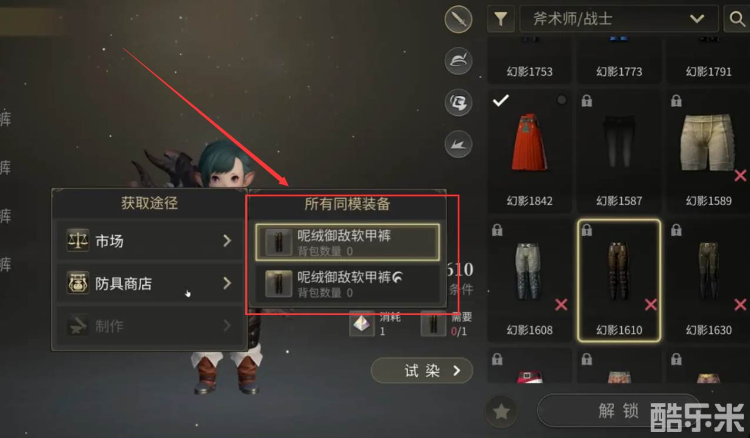Click the magnifier search icon
Image resolution: width=750 pixels, height=438 pixels.
pos(737,19)
